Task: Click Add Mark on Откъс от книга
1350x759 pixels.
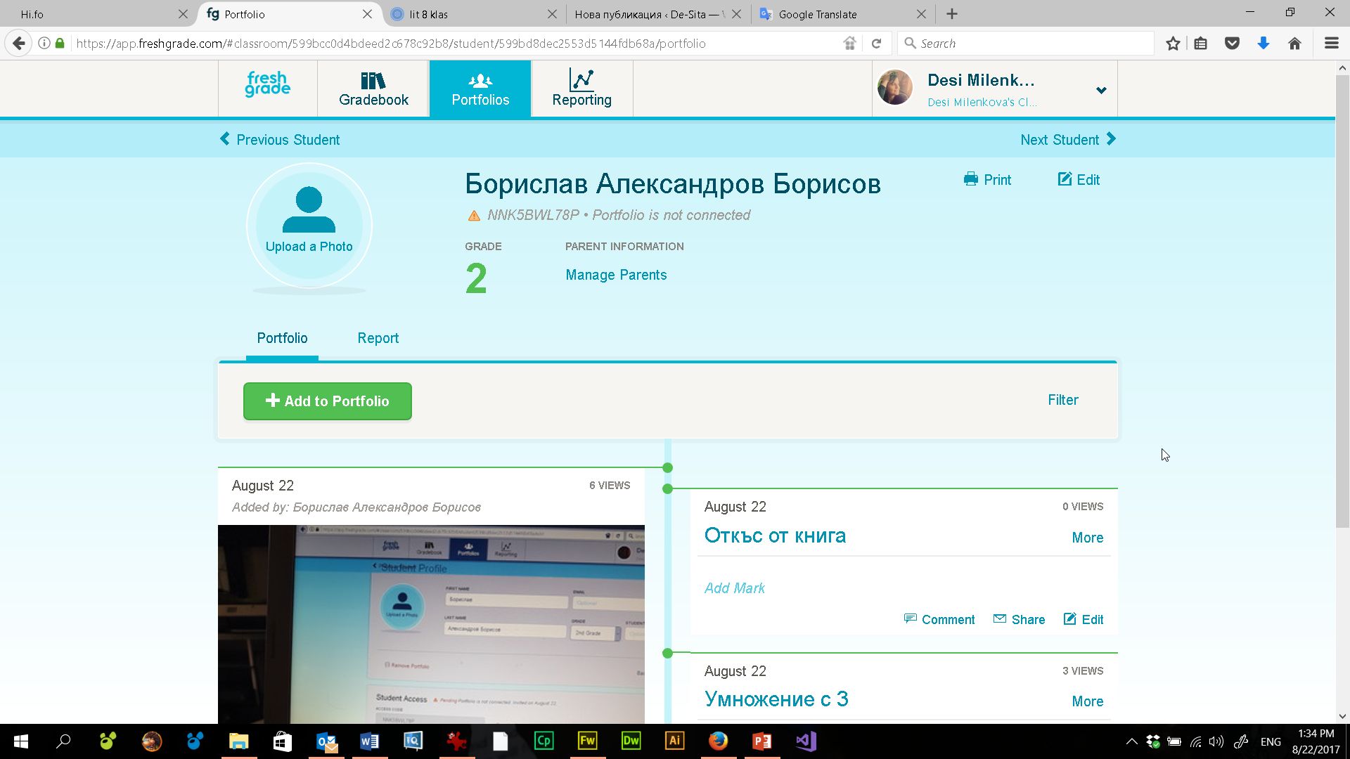Action: (735, 588)
